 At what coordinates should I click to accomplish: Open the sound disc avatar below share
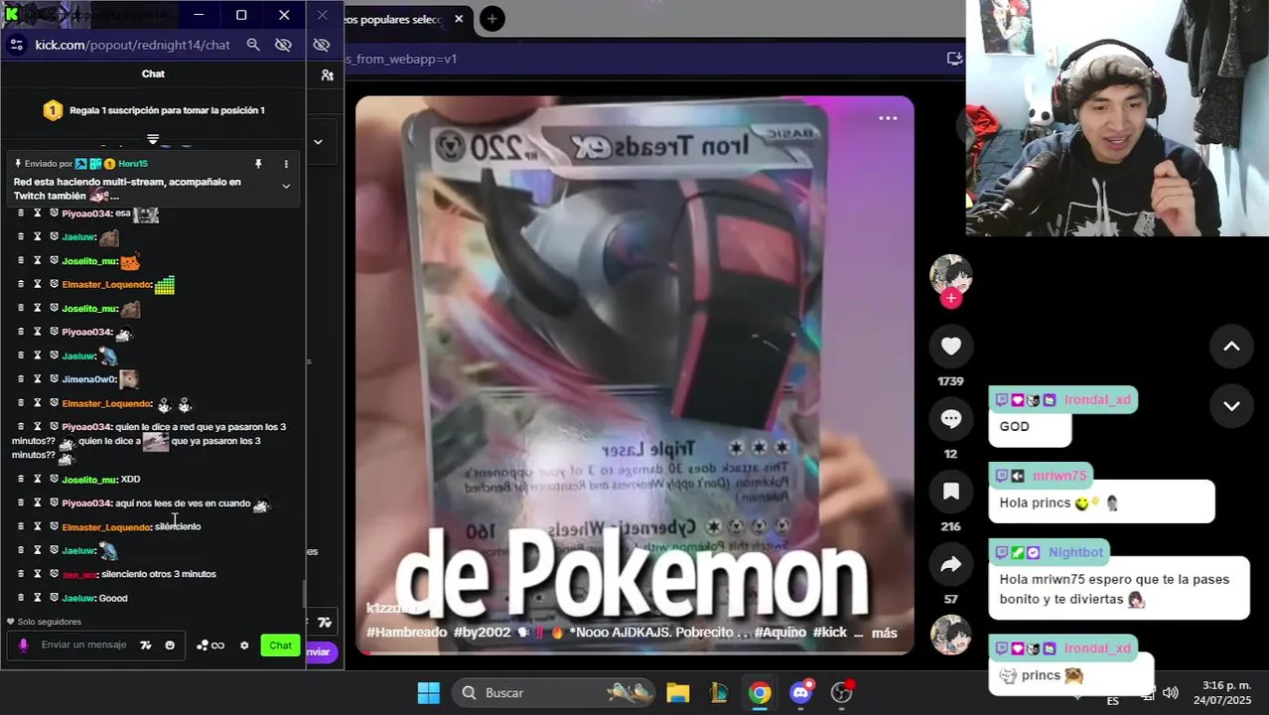pos(950,635)
